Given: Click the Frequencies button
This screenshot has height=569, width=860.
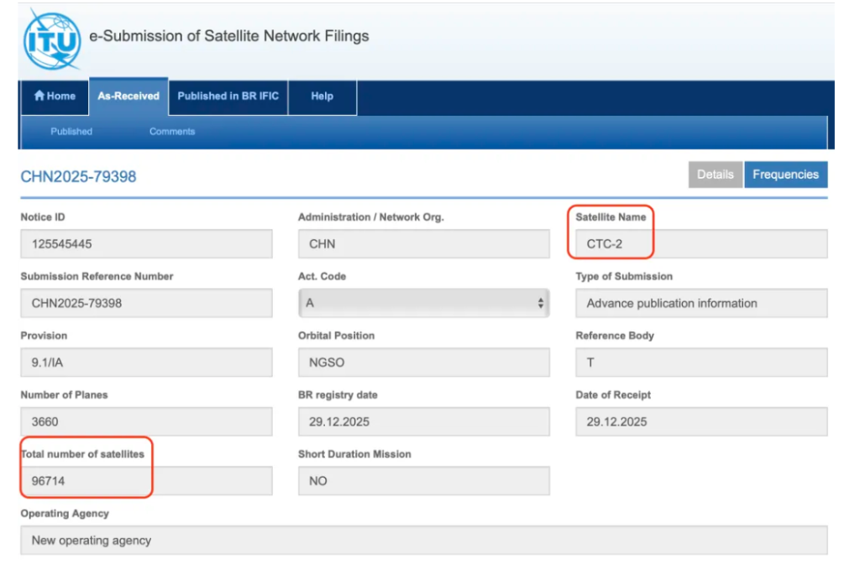Looking at the screenshot, I should click(785, 175).
